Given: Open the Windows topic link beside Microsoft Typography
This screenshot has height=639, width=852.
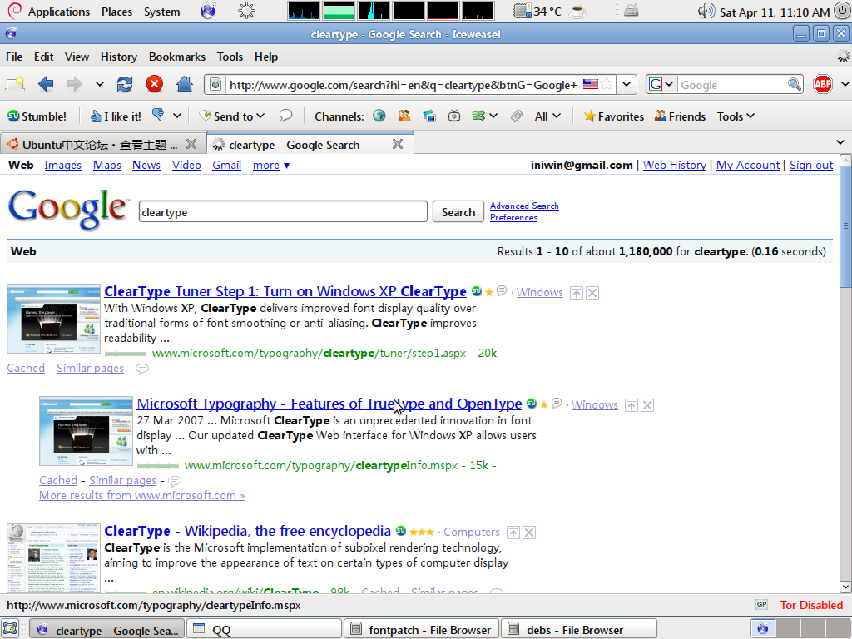Looking at the screenshot, I should point(594,404).
